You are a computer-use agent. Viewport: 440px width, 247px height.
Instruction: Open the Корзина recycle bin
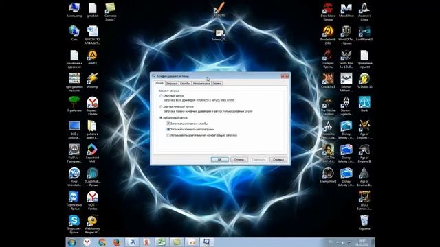(x=364, y=222)
